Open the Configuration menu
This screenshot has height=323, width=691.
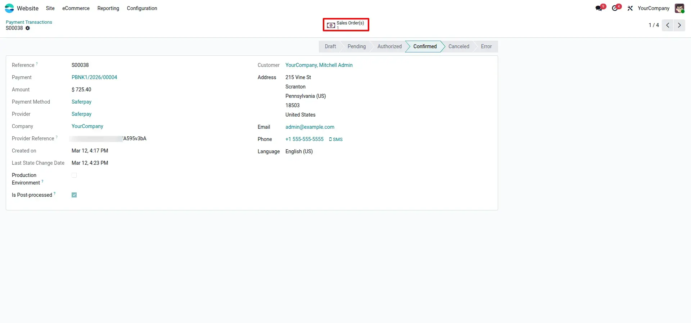[x=142, y=8]
